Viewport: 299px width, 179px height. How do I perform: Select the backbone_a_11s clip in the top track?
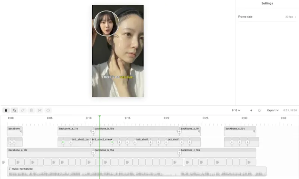coord(75,131)
